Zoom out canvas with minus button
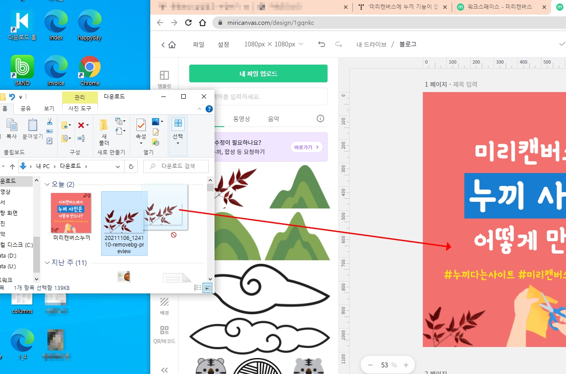Viewport: 566px width, 374px height. coord(371,365)
